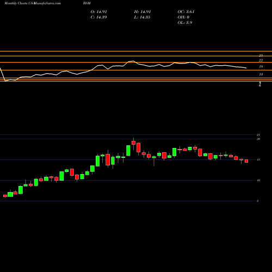Select the OC: 3.61 reading

click(186, 12)
